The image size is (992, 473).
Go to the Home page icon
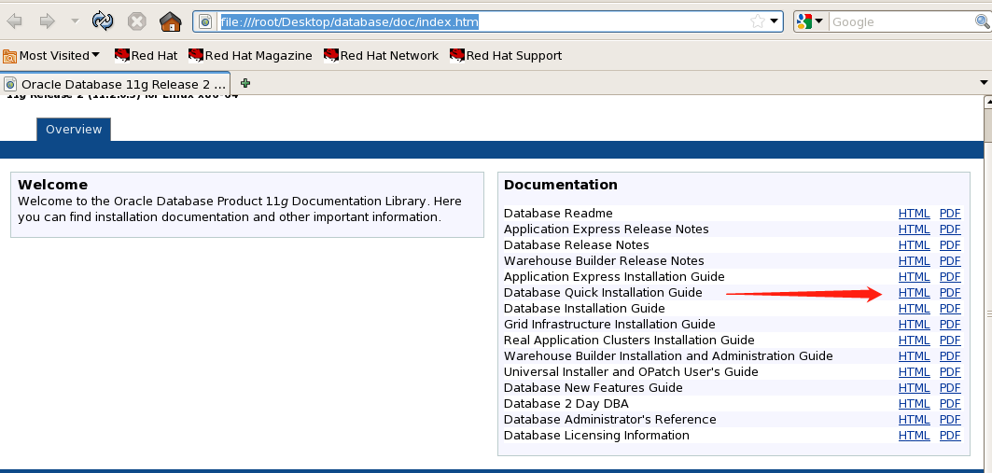click(x=170, y=21)
